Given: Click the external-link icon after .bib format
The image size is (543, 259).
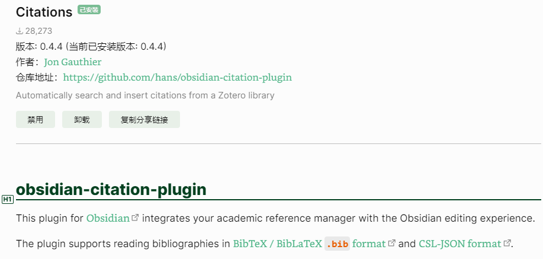Looking at the screenshot, I should click(391, 243).
